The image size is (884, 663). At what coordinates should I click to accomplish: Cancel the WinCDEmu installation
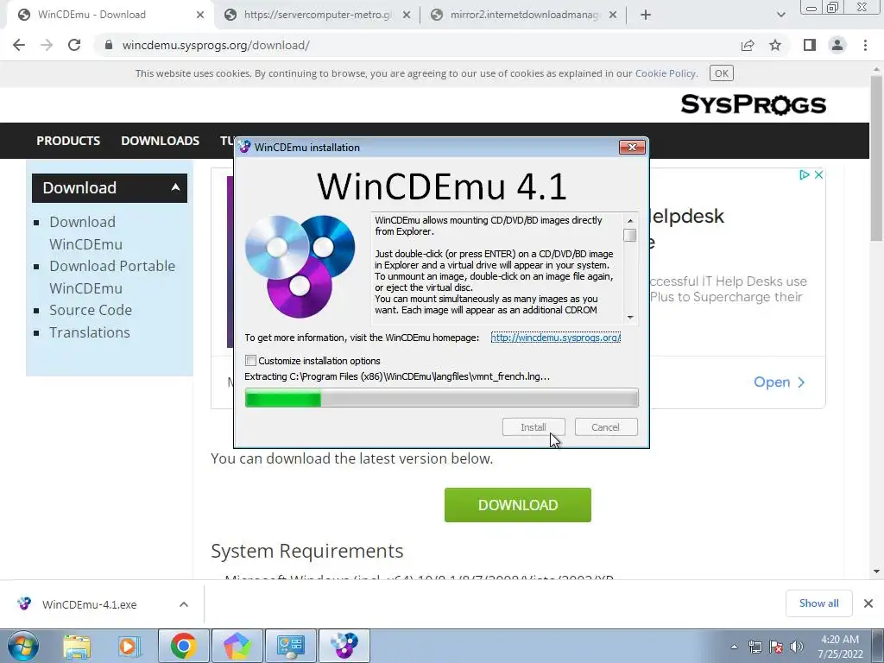pyautogui.click(x=606, y=427)
